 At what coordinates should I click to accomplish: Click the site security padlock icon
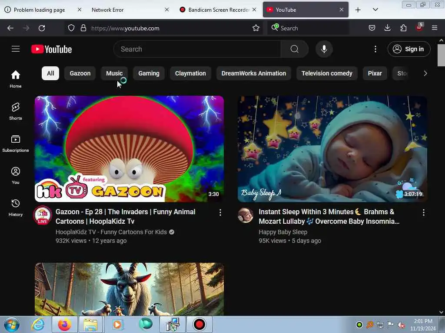coord(83,28)
